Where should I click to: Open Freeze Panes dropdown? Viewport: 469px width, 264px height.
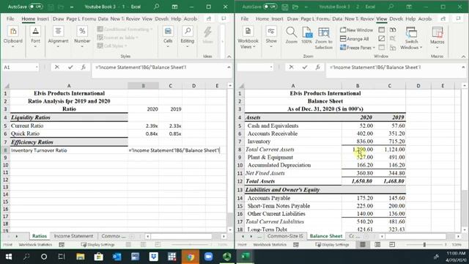pyautogui.click(x=358, y=48)
